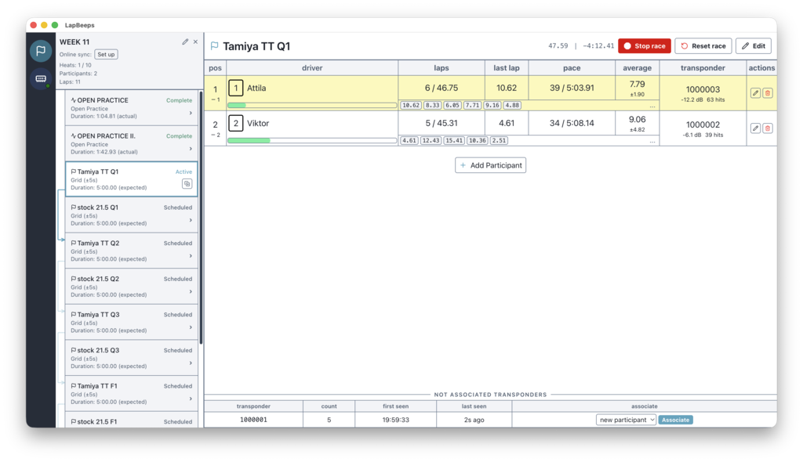Screen dimensions: 803x462
Task: Delete Viktor using the red trash icon
Action: click(x=768, y=128)
